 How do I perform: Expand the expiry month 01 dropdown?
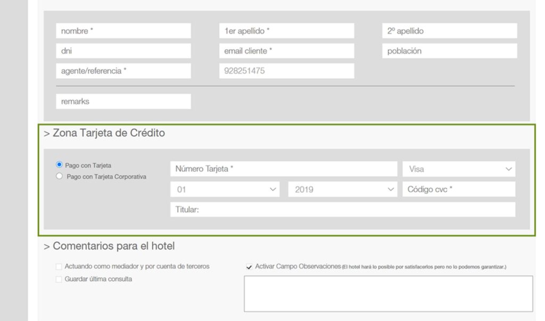pyautogui.click(x=225, y=189)
